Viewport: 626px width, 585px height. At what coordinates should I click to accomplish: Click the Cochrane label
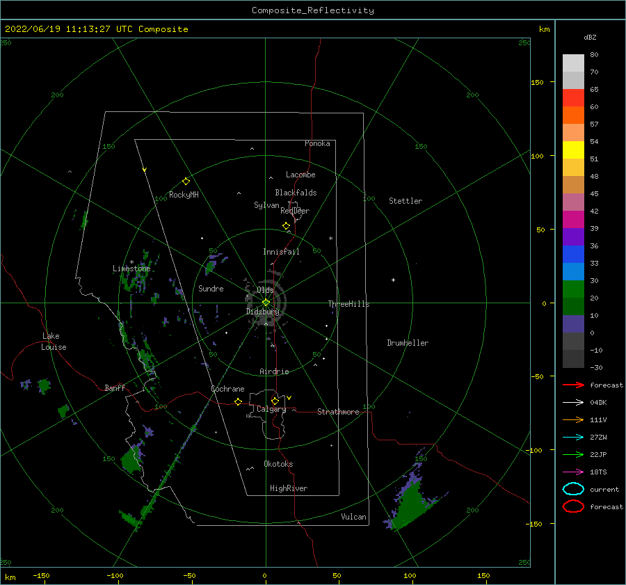pyautogui.click(x=227, y=389)
